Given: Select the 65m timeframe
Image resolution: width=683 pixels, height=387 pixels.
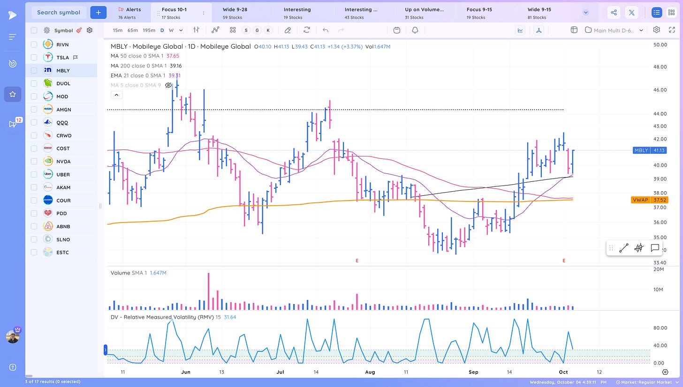Looking at the screenshot, I should tap(133, 30).
